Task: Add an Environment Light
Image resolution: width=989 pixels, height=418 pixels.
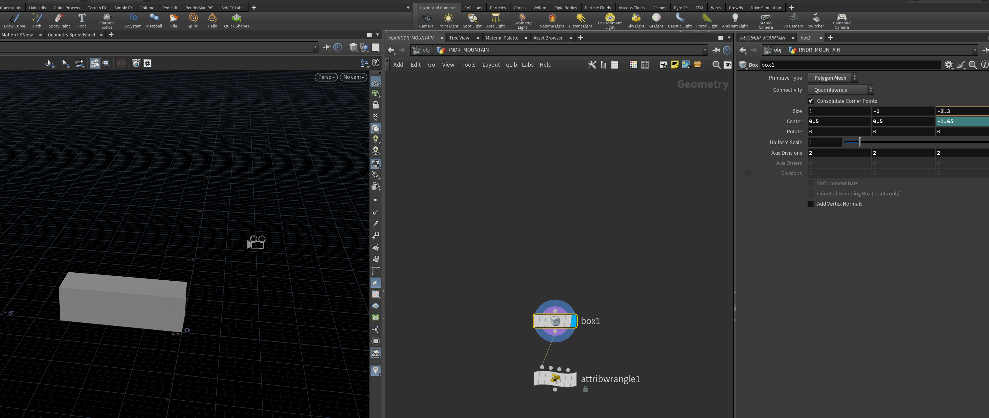Action: [x=610, y=21]
